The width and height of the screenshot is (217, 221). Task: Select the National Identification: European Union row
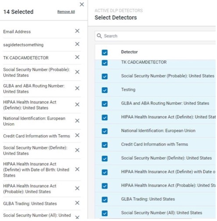155,131
